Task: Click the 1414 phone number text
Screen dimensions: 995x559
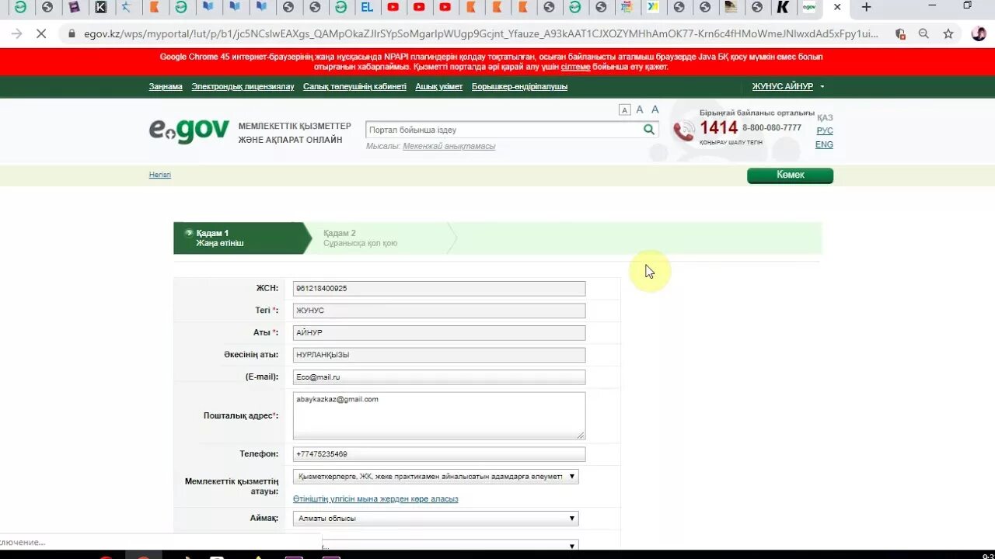Action: tap(718, 128)
